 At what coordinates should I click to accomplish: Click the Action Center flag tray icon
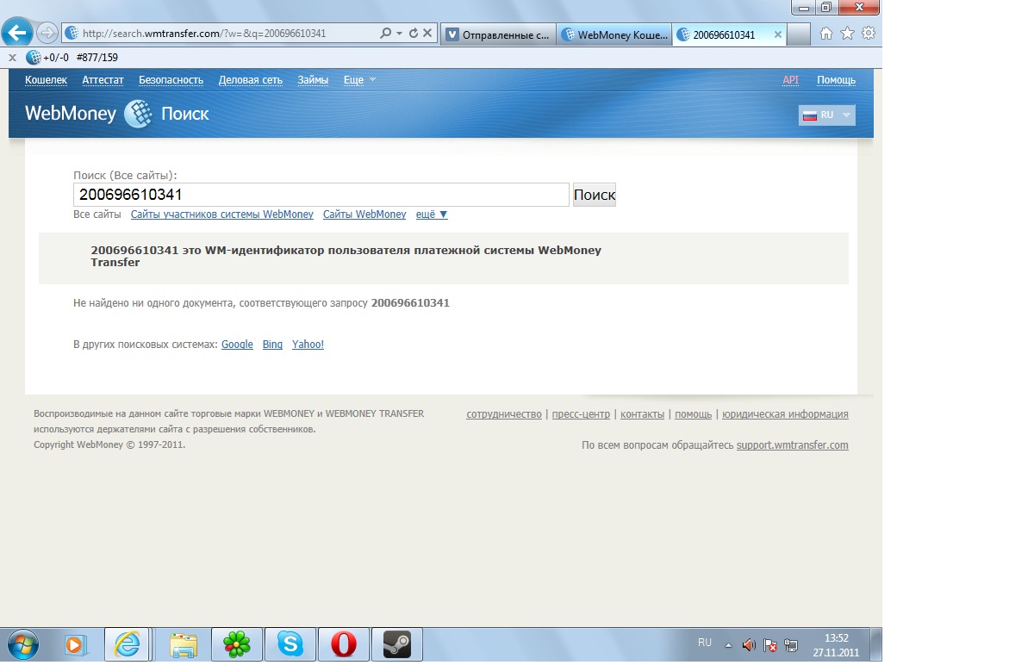point(771,645)
